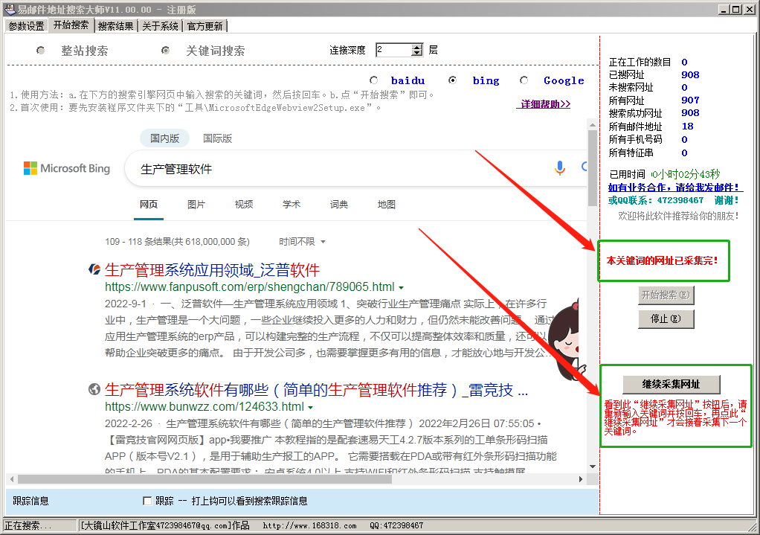760x535 pixels.
Task: Select the 关键词搜索 radio button
Action: 165,51
